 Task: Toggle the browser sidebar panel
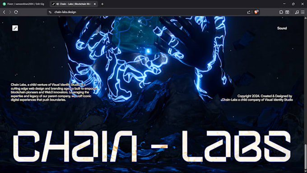(x=287, y=12)
